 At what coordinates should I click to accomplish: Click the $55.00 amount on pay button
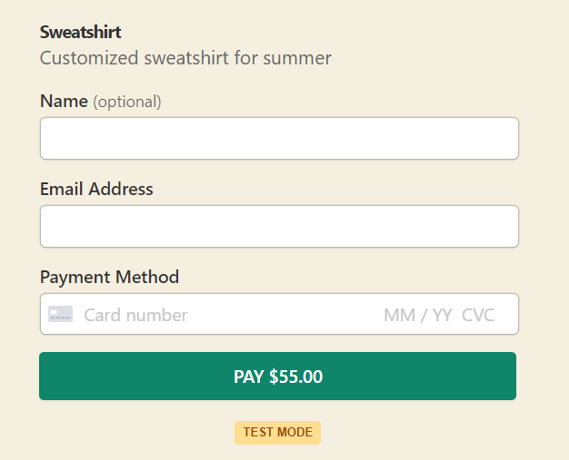(295, 377)
